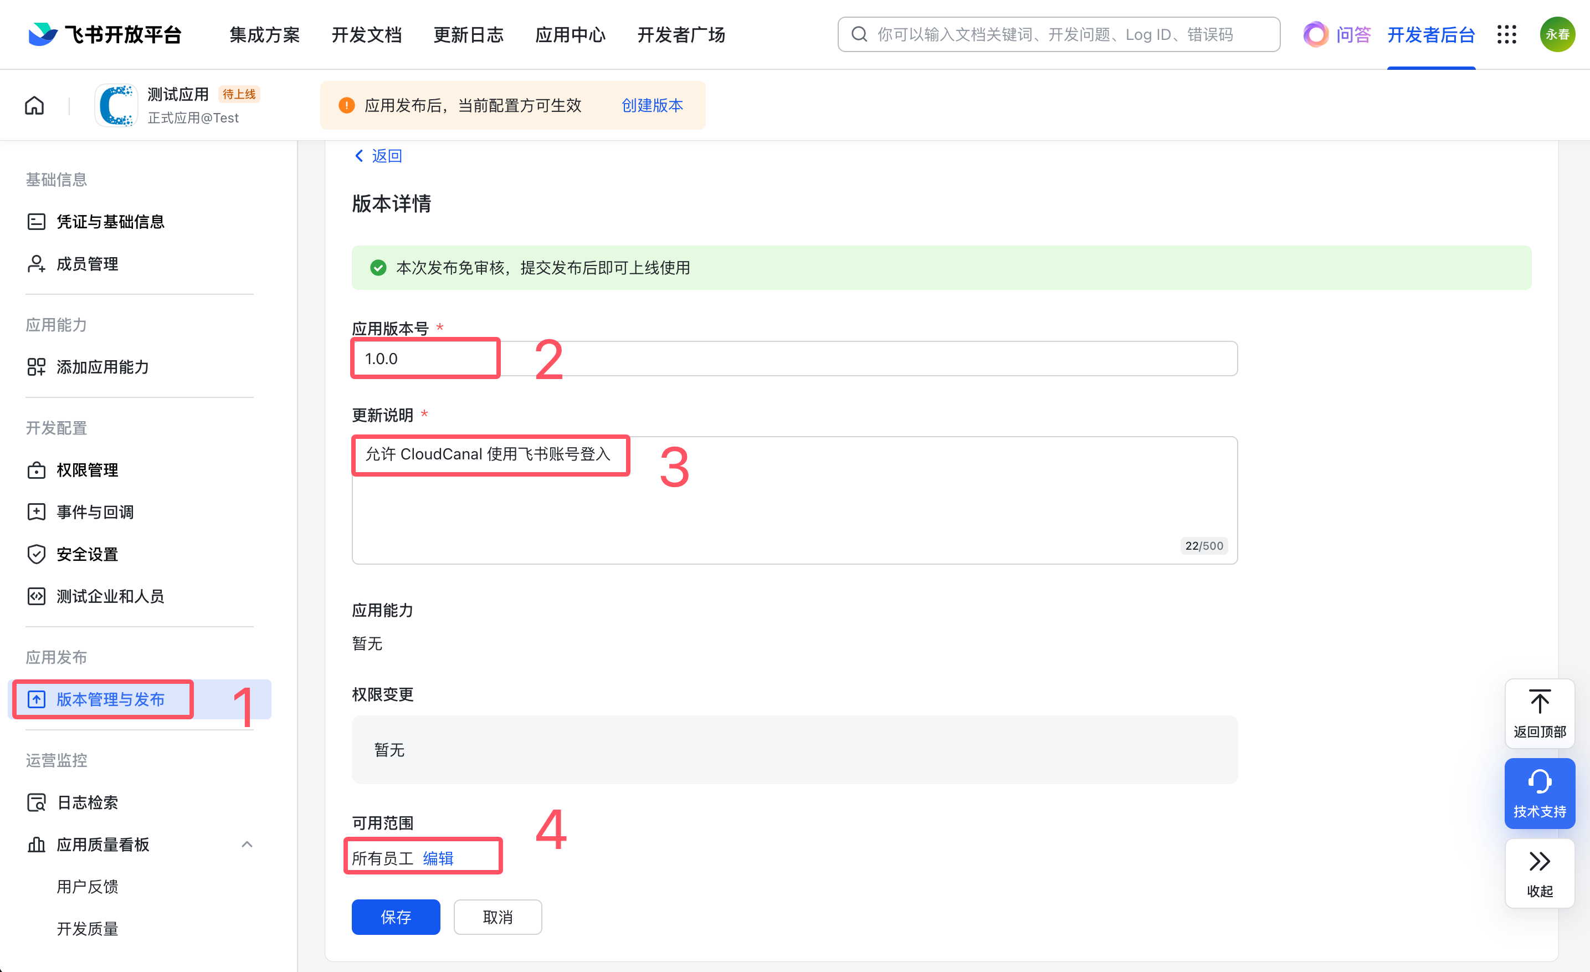Viewport: 1590px width, 972px height.
Task: Click the 问答 AI assistant icon
Action: tap(1316, 34)
